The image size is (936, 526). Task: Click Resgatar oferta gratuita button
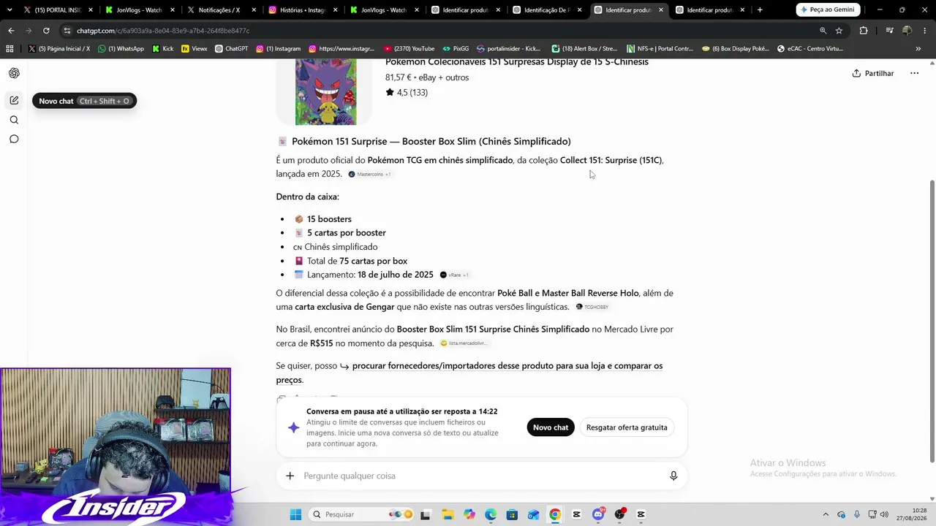click(x=627, y=427)
